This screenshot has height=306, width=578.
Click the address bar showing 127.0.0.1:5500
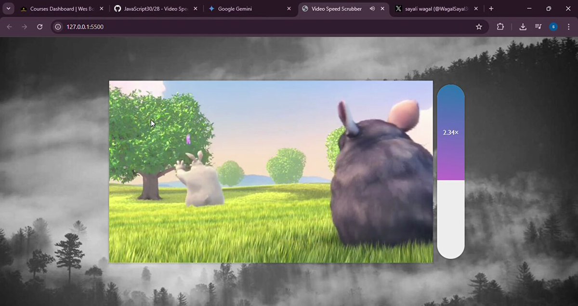[270, 27]
